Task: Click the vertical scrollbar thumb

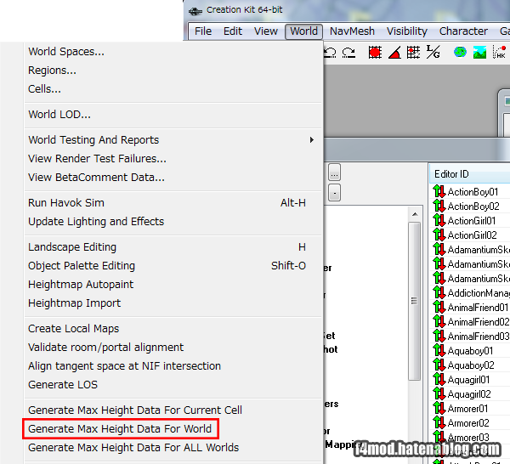Action: tap(415, 301)
